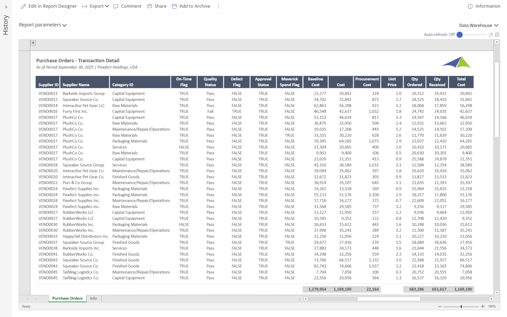The height and width of the screenshot is (317, 507).
Task: Click the Comment speech bubble icon
Action: (x=116, y=6)
